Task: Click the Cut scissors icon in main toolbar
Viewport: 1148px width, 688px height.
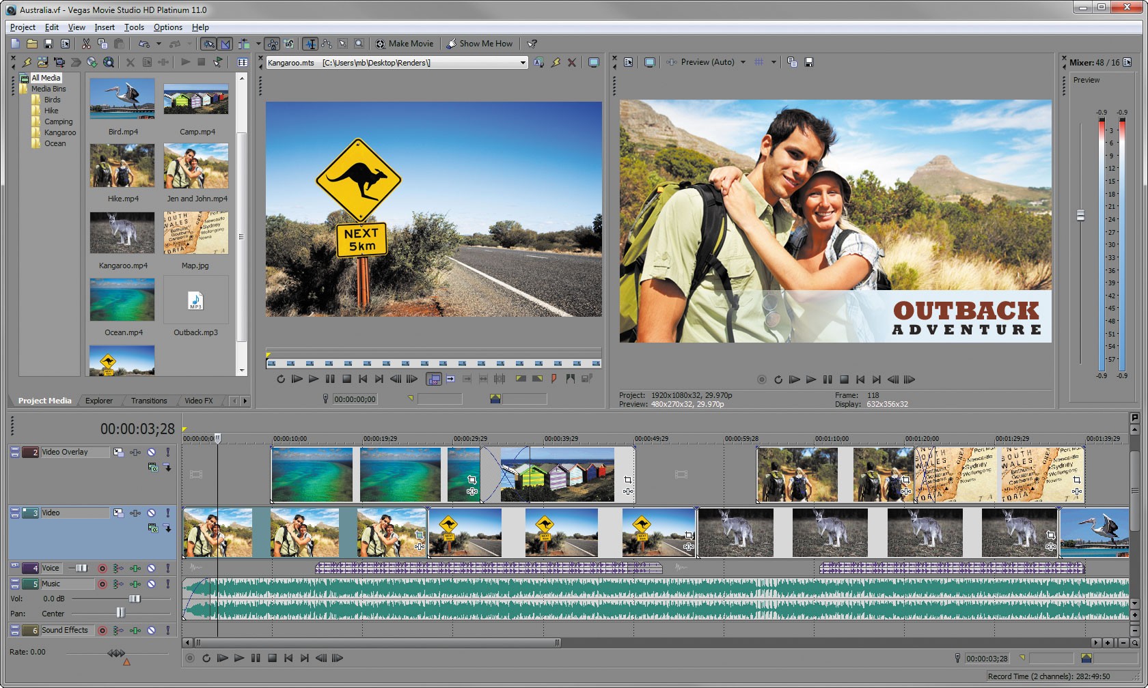Action: [86, 44]
